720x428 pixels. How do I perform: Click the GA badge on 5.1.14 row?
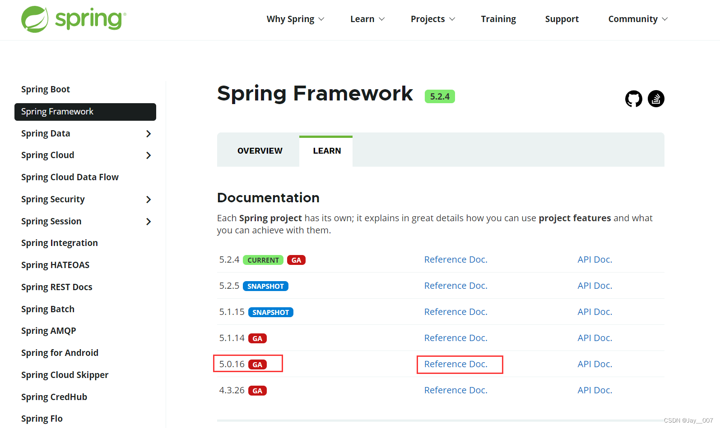pyautogui.click(x=257, y=338)
